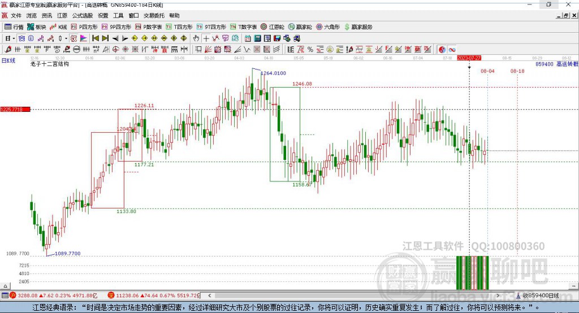The image size is (579, 313).
Task: Open the 浏览 menu
Action: point(32,15)
